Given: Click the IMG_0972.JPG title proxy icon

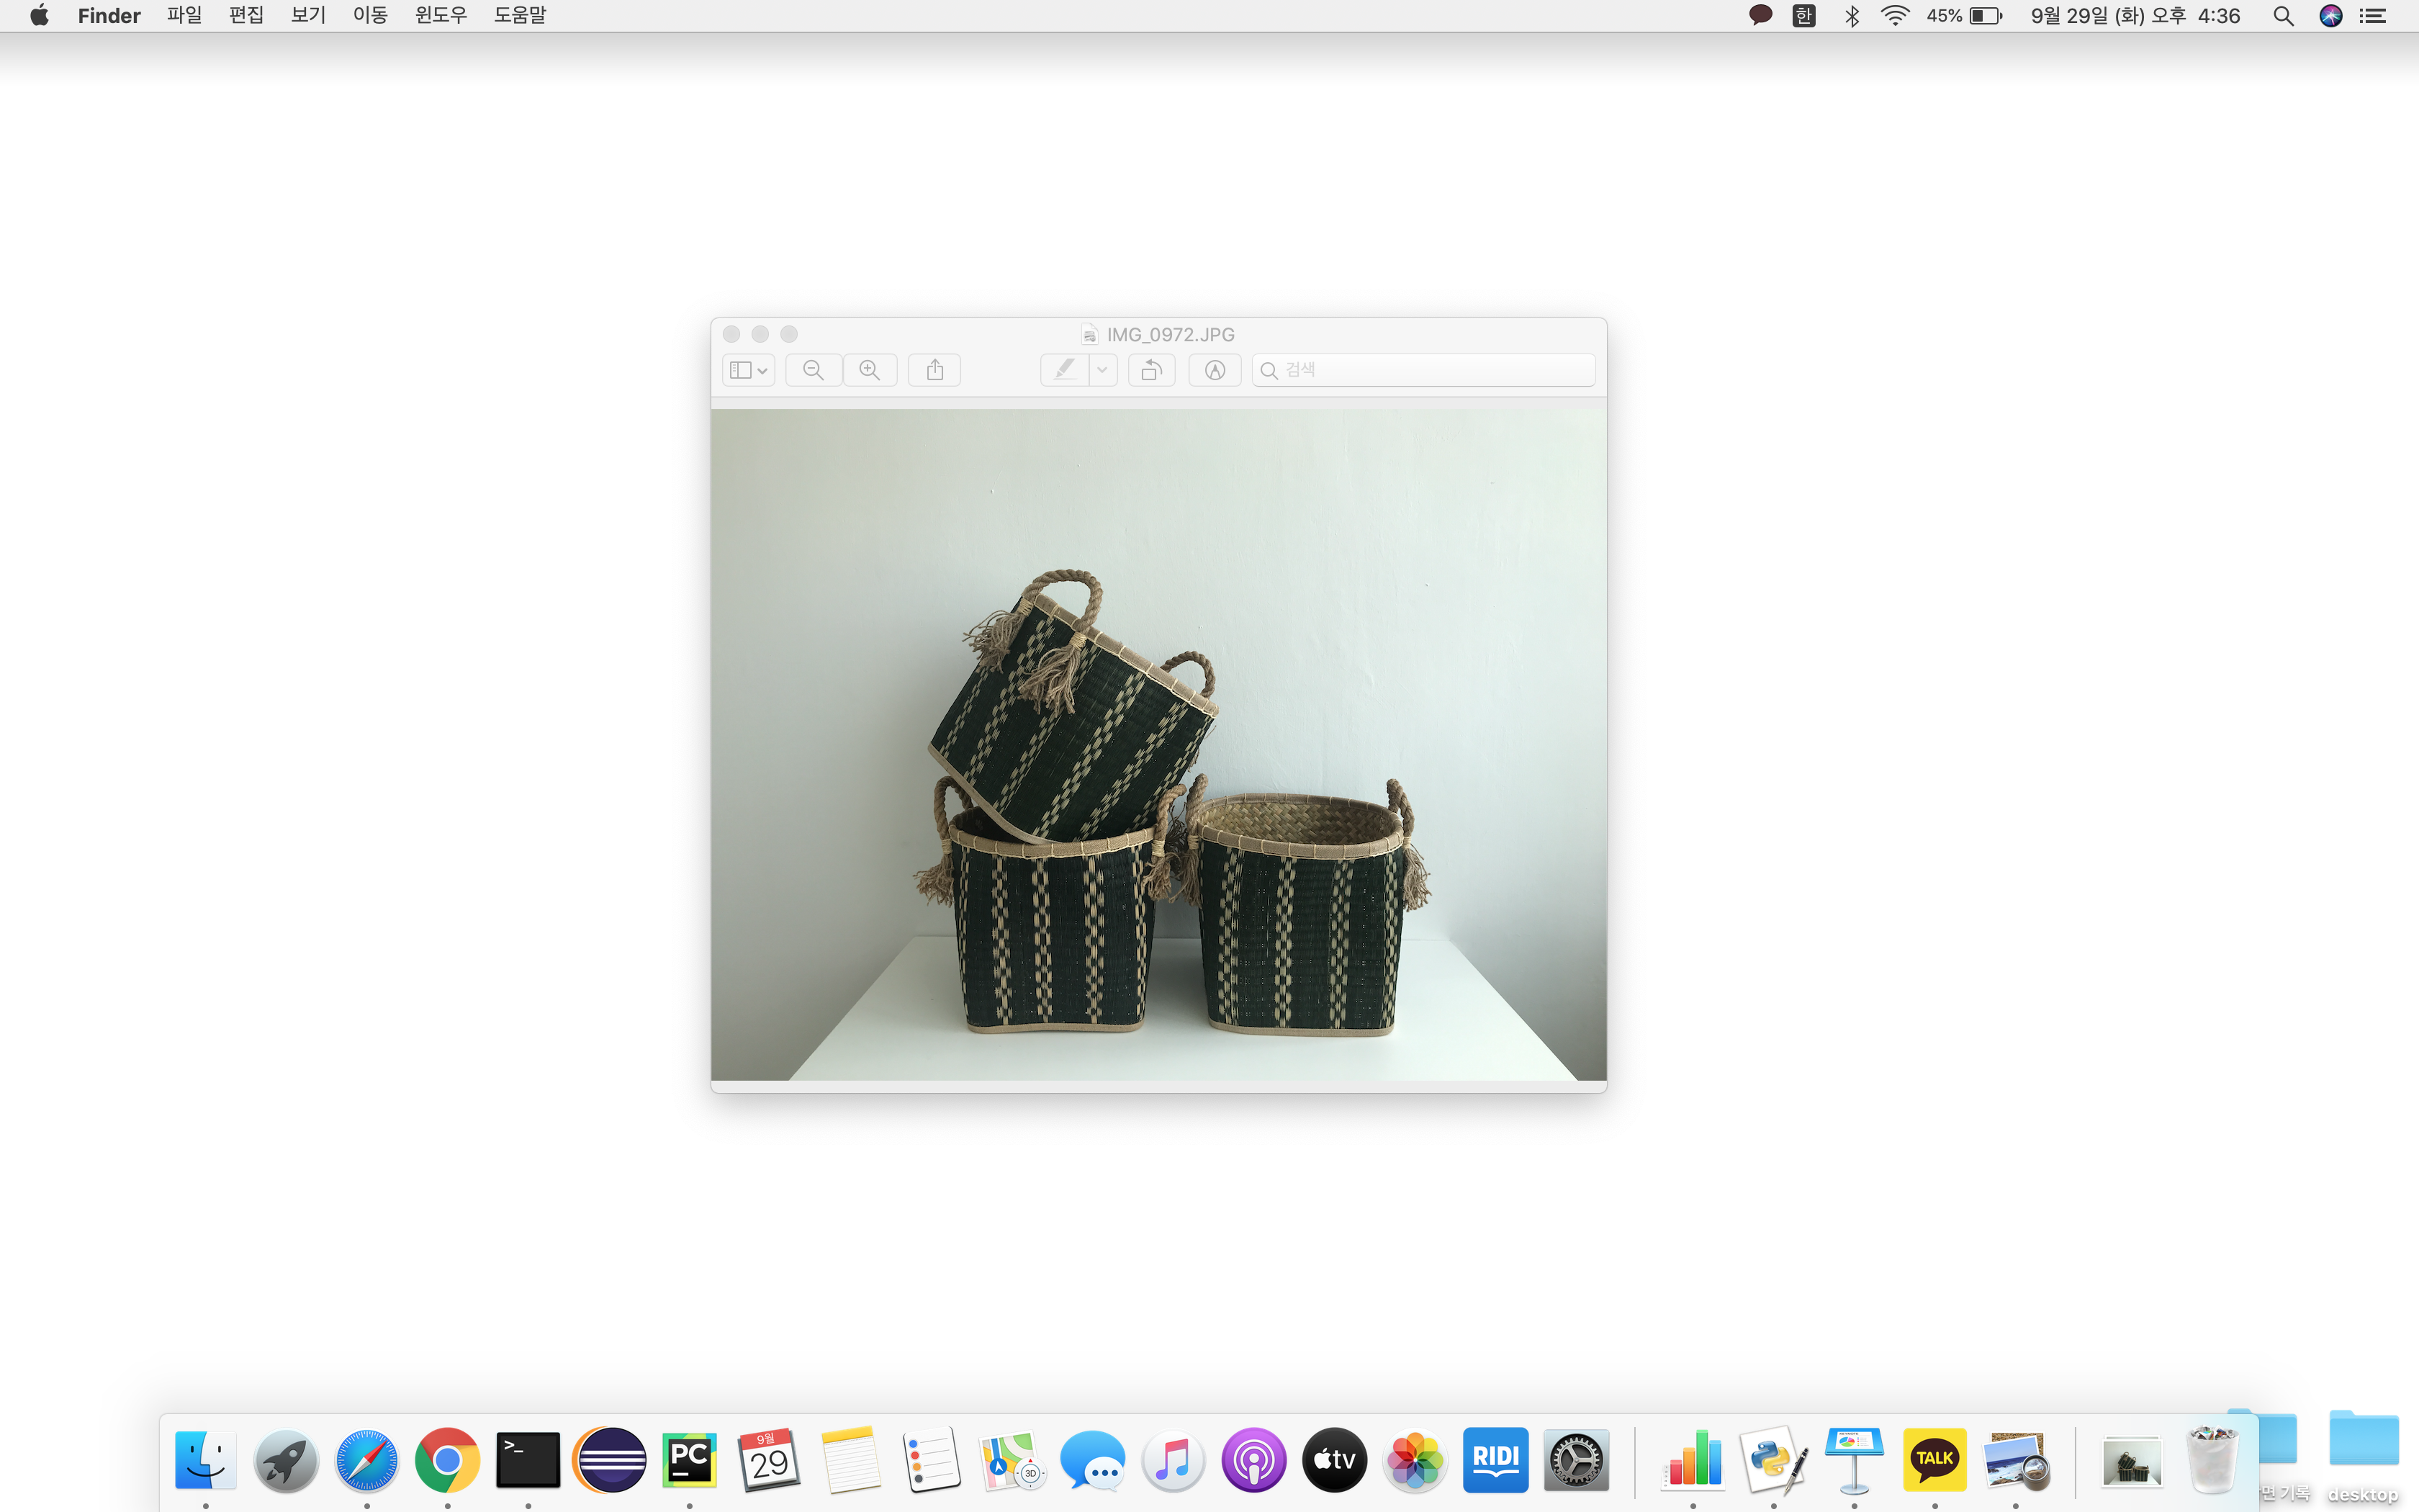Looking at the screenshot, I should (x=1089, y=335).
